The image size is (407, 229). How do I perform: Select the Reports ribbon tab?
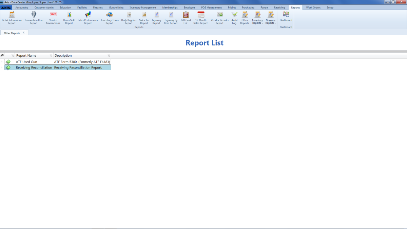(x=295, y=7)
